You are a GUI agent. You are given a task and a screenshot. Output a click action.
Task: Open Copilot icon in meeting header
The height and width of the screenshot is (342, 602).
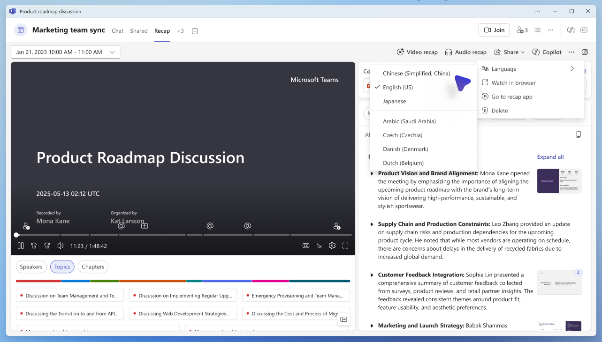pyautogui.click(x=571, y=30)
